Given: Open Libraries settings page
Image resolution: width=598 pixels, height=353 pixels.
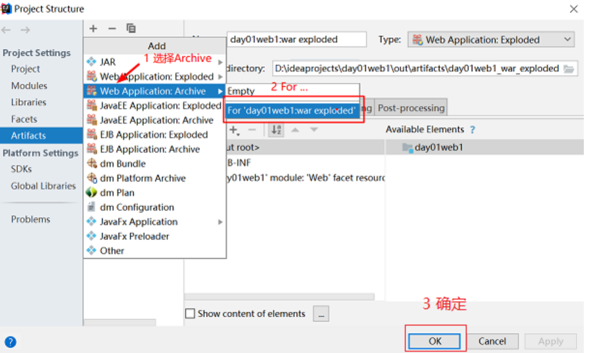Looking at the screenshot, I should (28, 102).
